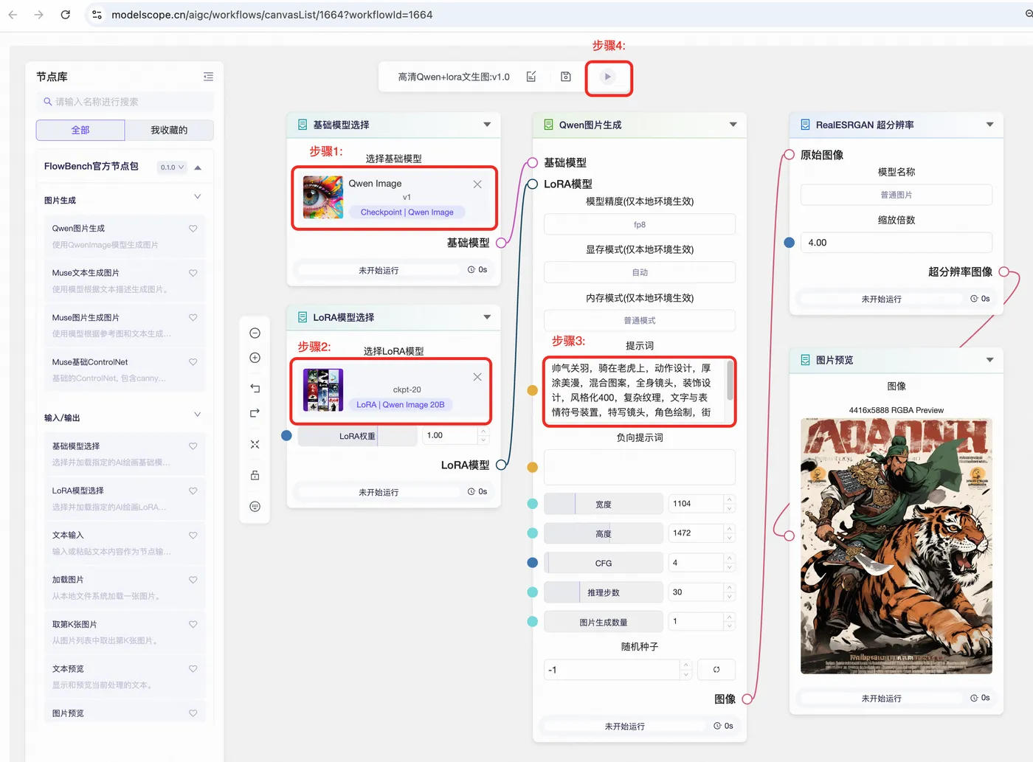1033x762 pixels.
Task: Reload the page in browser
Action: tap(66, 15)
